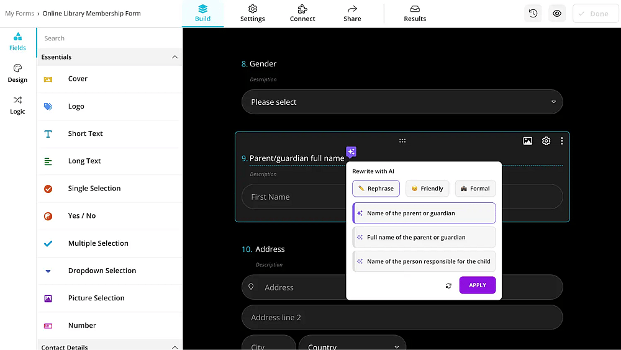Click the 'Online Library Membership Form' title
This screenshot has height=350, width=621.
pos(91,14)
